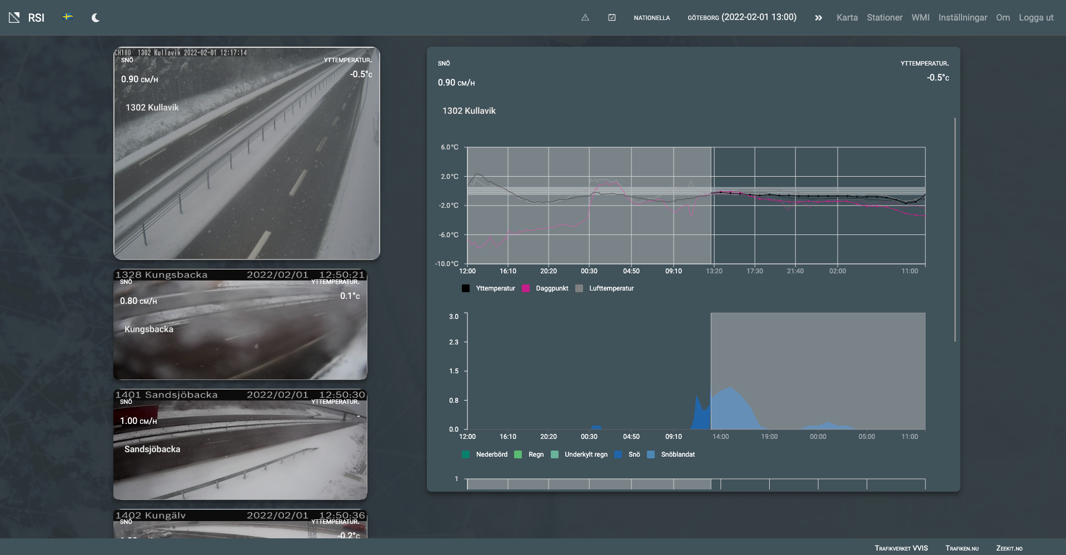Go to the Stationer page
Screen dimensions: 1066x555
(x=884, y=18)
